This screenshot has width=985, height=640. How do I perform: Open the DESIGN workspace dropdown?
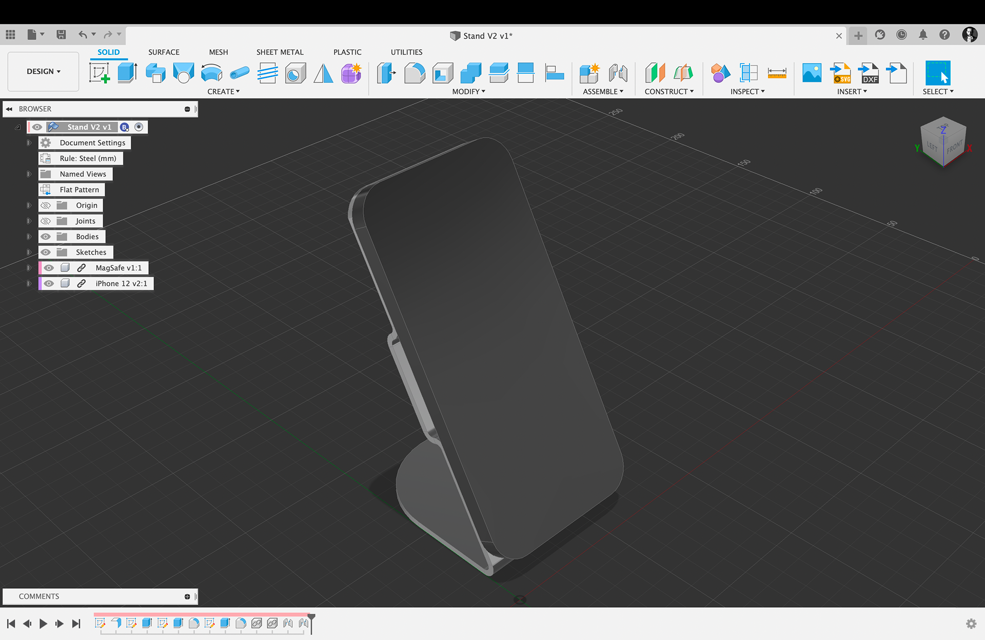point(44,71)
